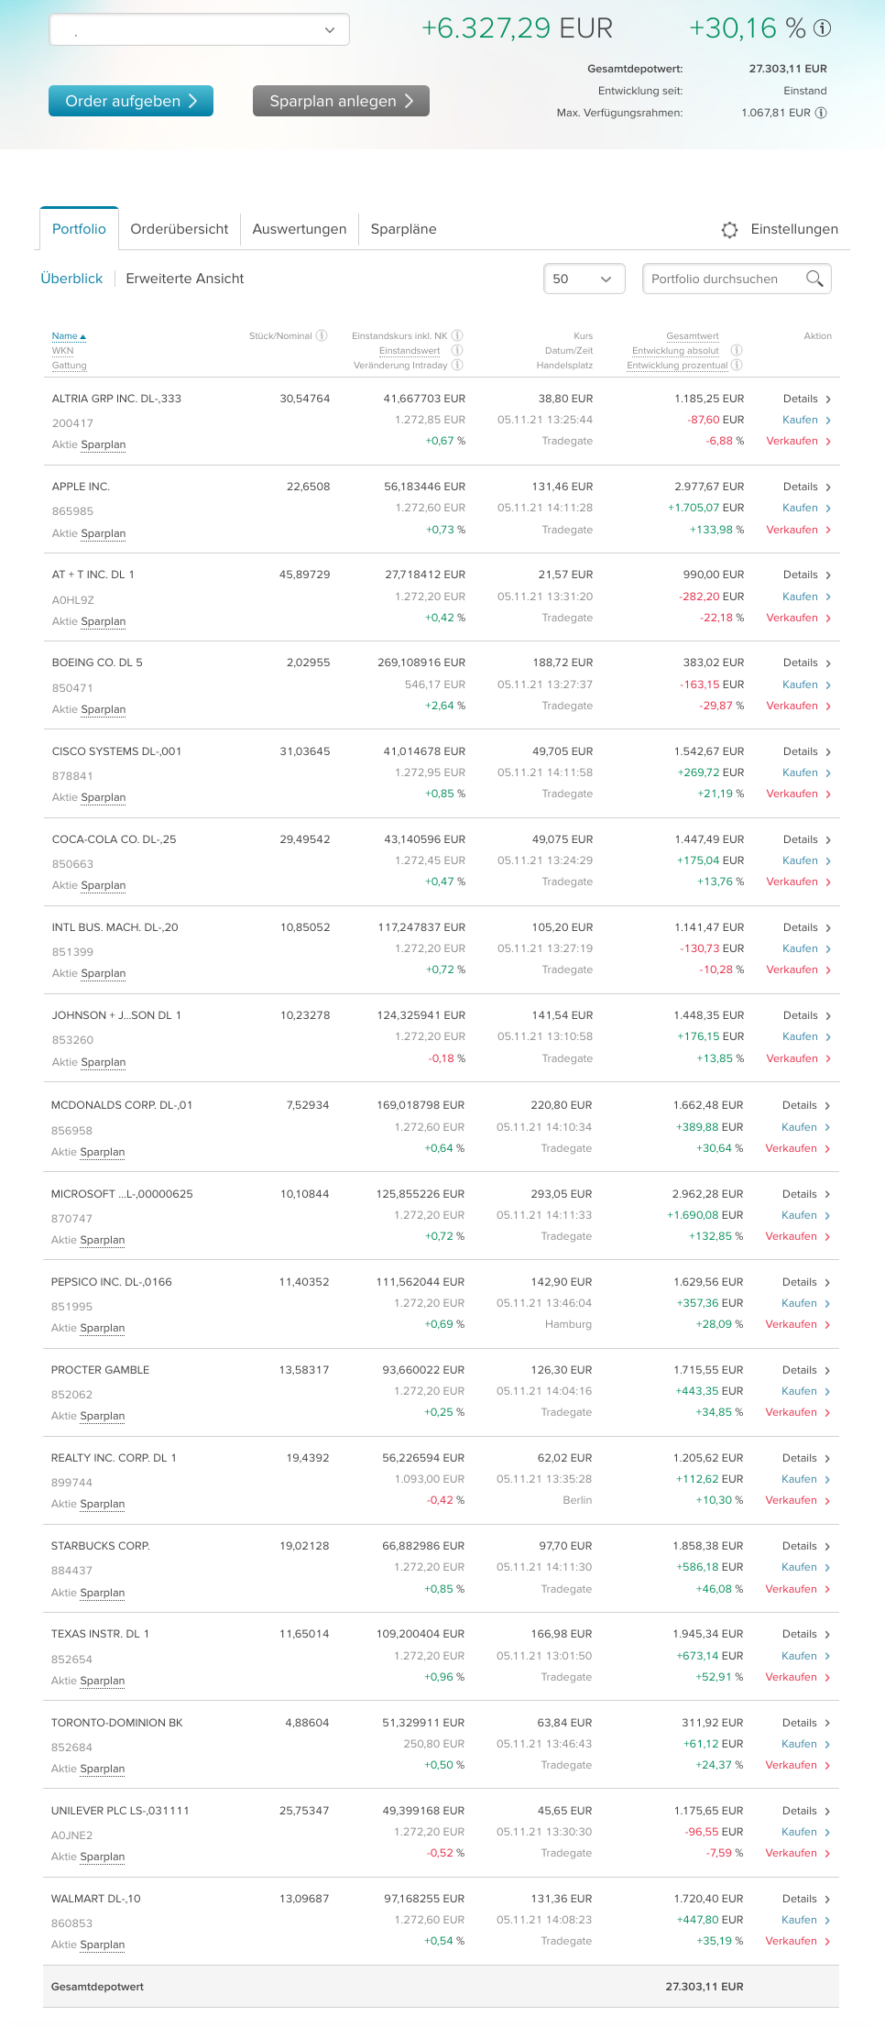The image size is (885, 2027).
Task: Click Verkaufen for APPLE INC.
Action: [x=792, y=530]
